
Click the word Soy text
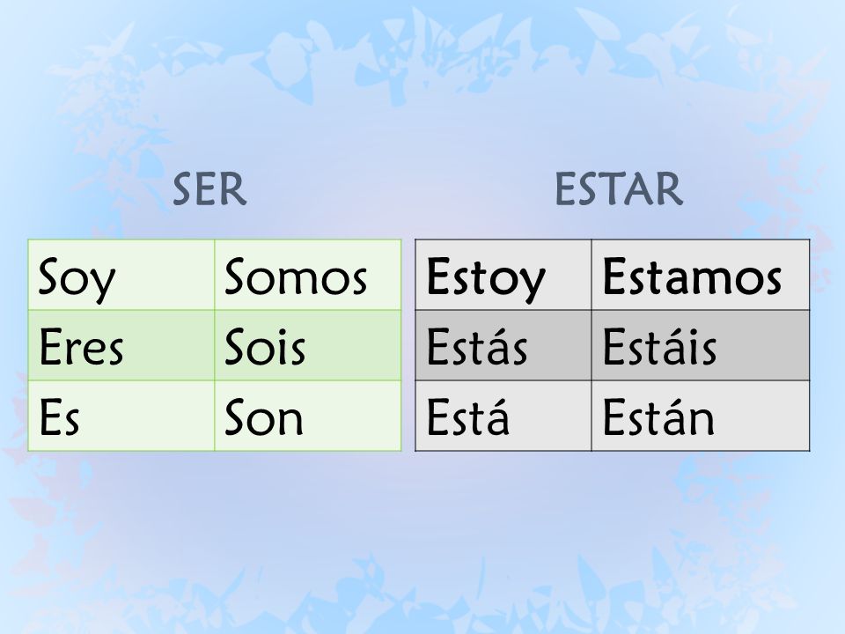click(77, 279)
